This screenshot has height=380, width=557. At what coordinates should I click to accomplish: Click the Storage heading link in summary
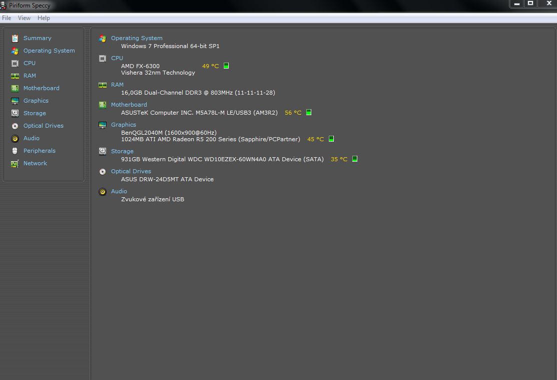pyautogui.click(x=122, y=151)
